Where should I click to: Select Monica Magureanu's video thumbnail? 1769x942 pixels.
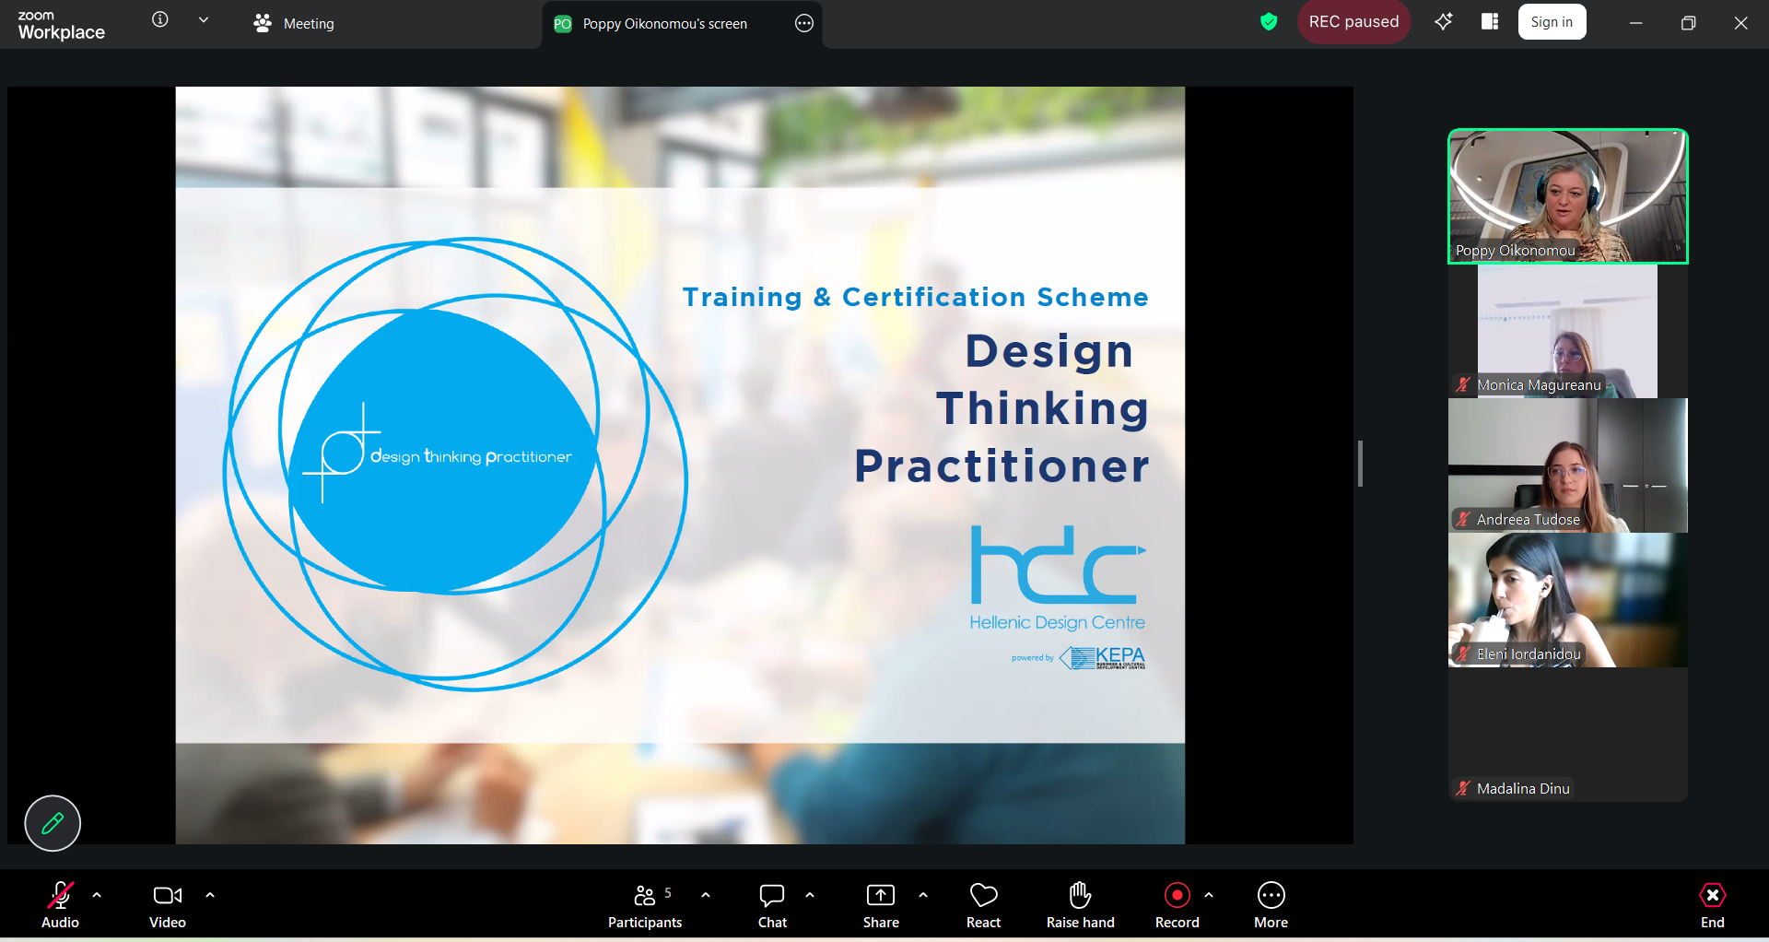point(1568,331)
